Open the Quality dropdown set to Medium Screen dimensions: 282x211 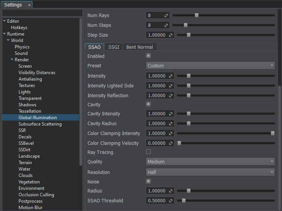(x=210, y=162)
